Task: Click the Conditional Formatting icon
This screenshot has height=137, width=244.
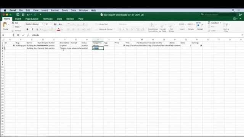Action: [x=152, y=25]
